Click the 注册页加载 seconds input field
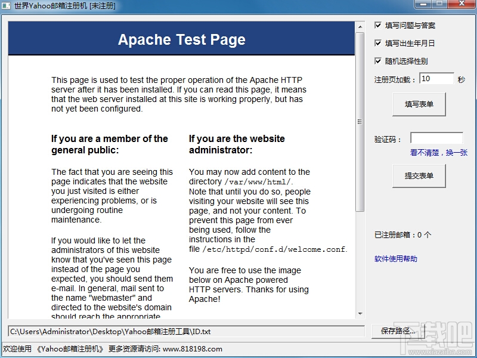Screen dimensions: 477x358 coord(436,79)
